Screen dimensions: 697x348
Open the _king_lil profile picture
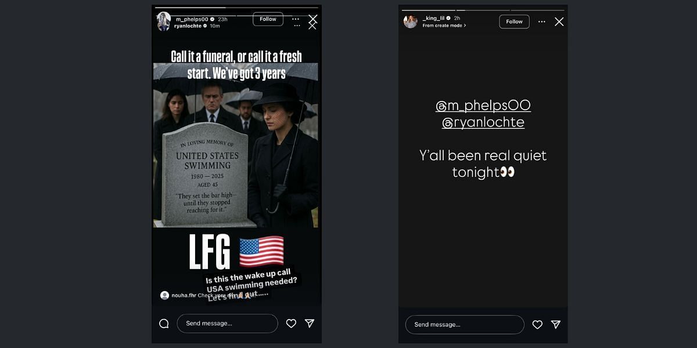pyautogui.click(x=411, y=21)
